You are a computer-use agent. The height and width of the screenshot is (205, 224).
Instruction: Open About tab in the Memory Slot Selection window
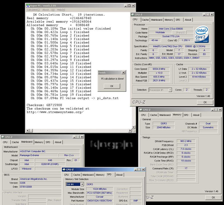point(119,175)
